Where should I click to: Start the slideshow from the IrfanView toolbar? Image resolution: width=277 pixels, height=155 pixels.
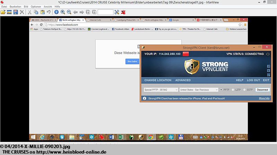click(x=9, y=12)
